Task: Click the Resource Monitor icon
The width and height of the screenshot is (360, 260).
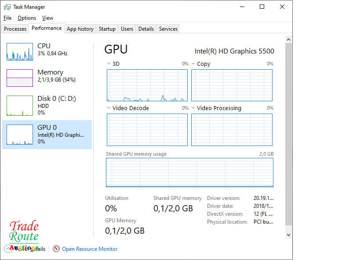Action: (56, 249)
